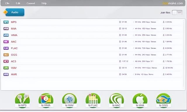The width and height of the screenshot is (187, 112).
Task: Convert to WMA with Windows media icon
Action: tap(46, 100)
